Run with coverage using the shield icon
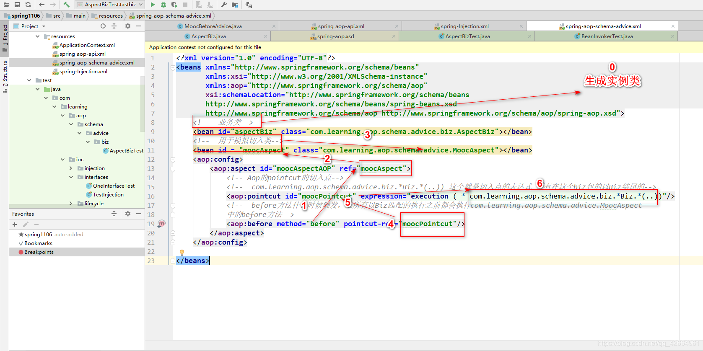Viewport: 703px width, 351px height. coord(174,5)
